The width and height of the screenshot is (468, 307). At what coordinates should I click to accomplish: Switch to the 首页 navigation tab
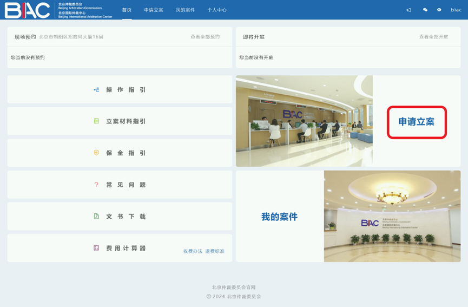click(127, 10)
